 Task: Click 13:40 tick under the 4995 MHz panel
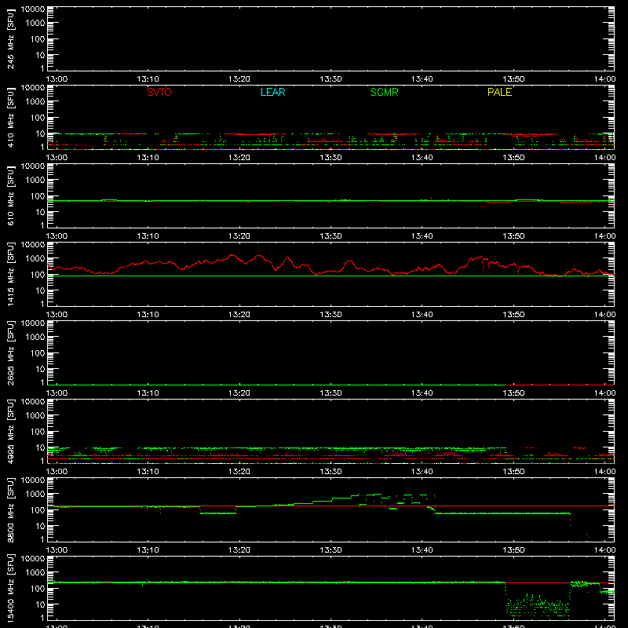(422, 472)
